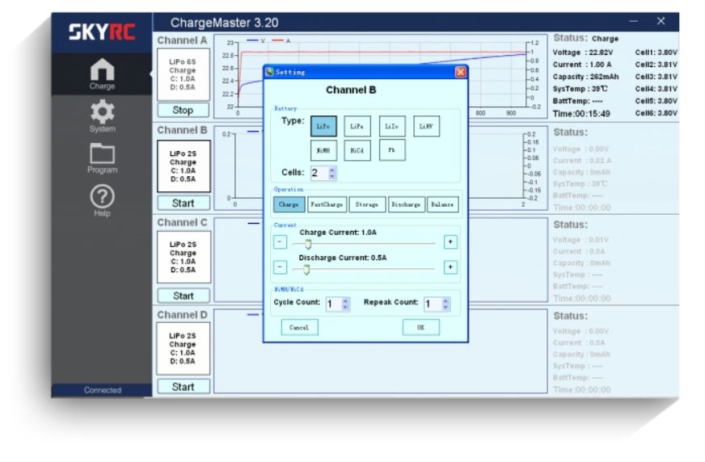Screen dimensions: 705x462
Task: Click the Channel A Voltage 22.82V reading
Action: coord(583,52)
